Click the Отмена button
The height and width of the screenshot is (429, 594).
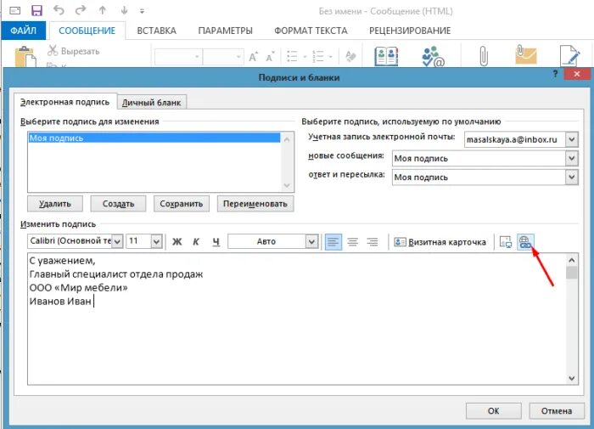pyautogui.click(x=557, y=411)
